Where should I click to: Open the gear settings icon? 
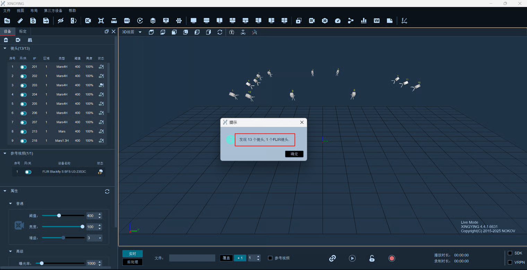[x=179, y=21]
